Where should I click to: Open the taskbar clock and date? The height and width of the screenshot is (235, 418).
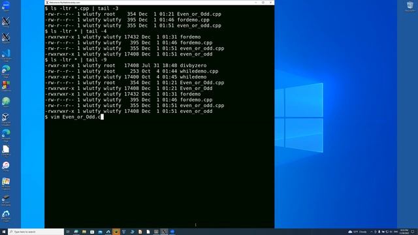pos(404,232)
